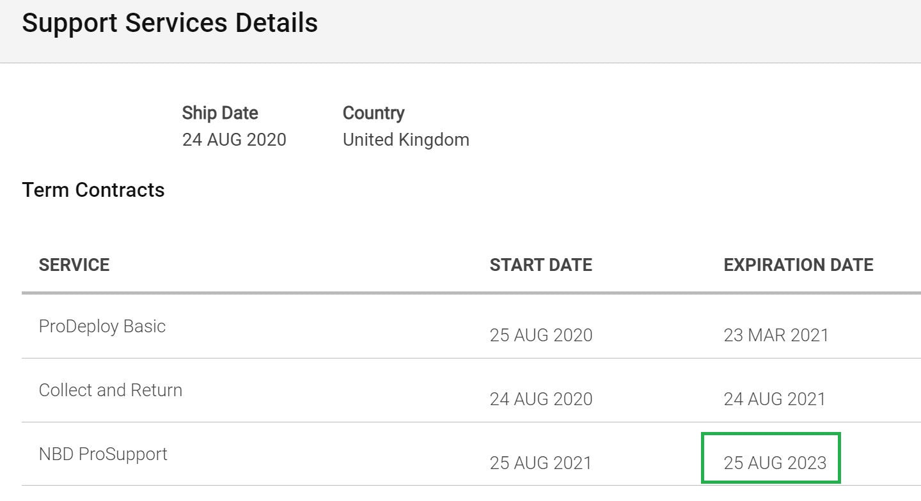
Task: Click the United Kingdom country value
Action: point(406,139)
